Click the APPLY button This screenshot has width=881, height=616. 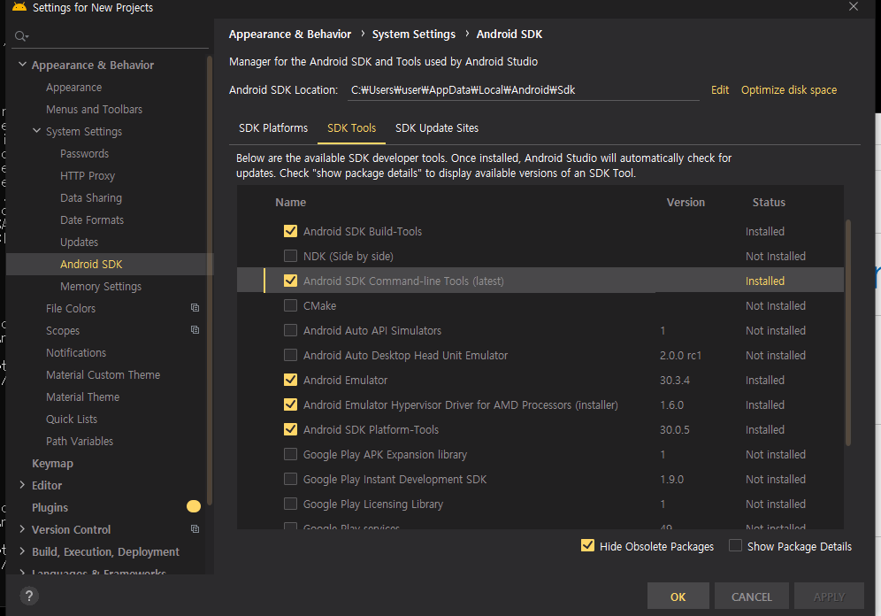830,597
